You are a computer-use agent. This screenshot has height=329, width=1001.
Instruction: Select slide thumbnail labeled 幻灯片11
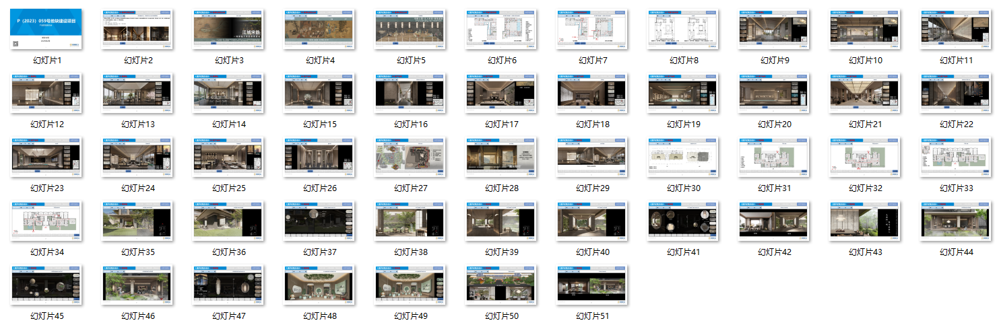pos(956,29)
